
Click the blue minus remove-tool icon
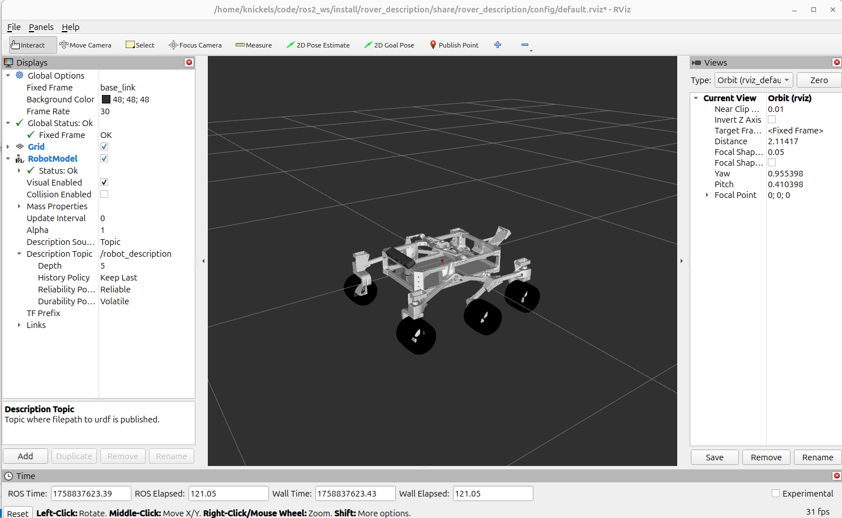[525, 45]
